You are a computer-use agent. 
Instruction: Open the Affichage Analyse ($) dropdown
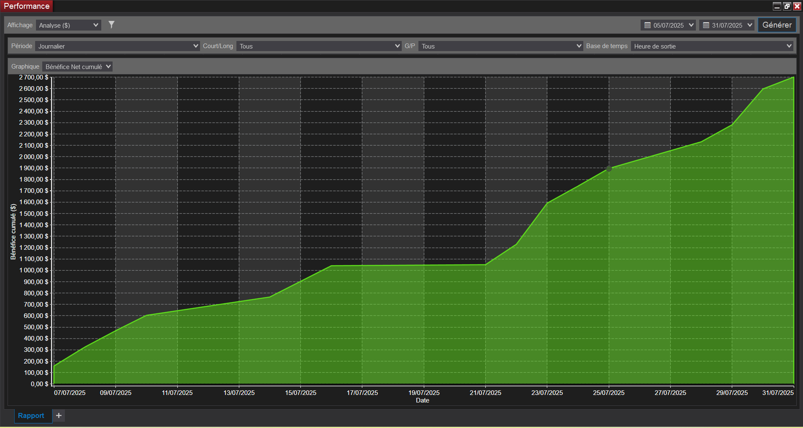pos(69,26)
